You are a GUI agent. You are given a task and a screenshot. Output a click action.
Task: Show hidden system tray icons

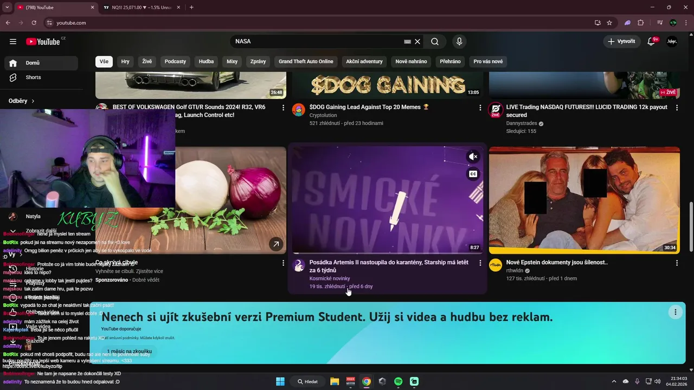click(614, 381)
